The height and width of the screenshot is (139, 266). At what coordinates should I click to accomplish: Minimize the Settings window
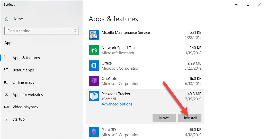point(236,4)
